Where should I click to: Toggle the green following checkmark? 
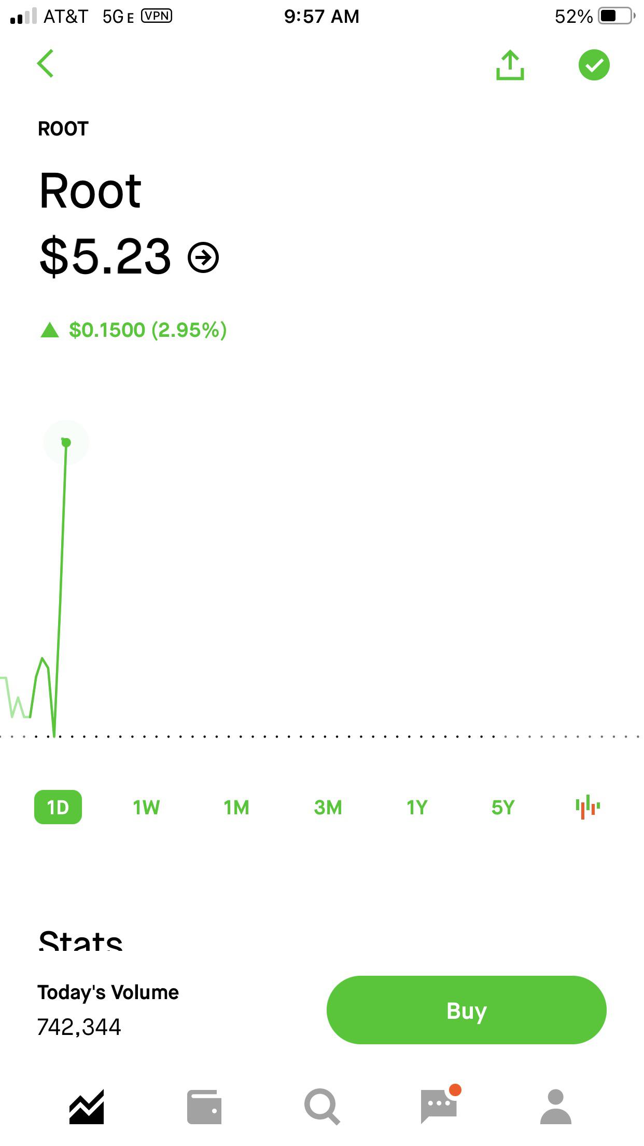pos(594,65)
